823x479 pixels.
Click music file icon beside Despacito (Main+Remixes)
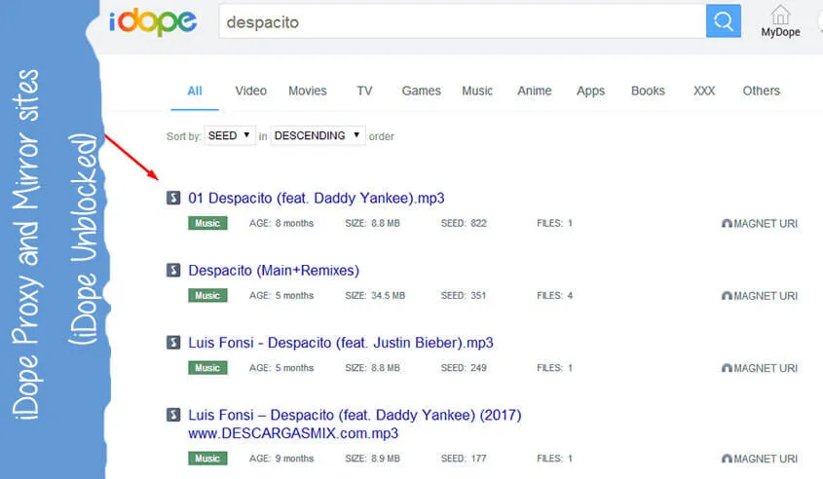point(173,271)
